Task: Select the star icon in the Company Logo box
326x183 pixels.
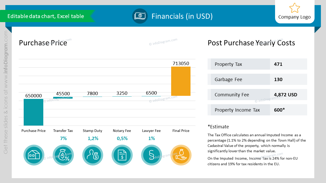Action: click(294, 8)
